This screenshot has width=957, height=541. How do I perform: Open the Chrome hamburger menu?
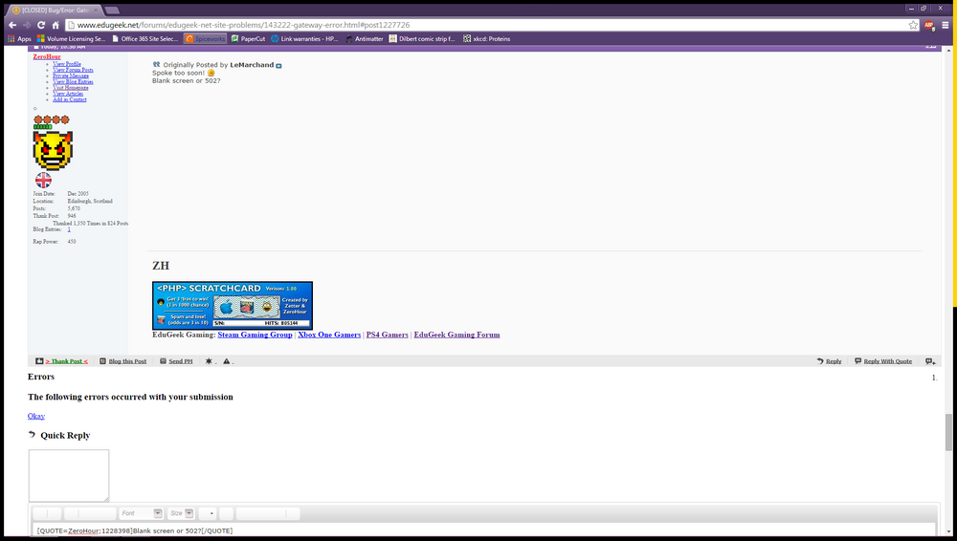point(946,25)
